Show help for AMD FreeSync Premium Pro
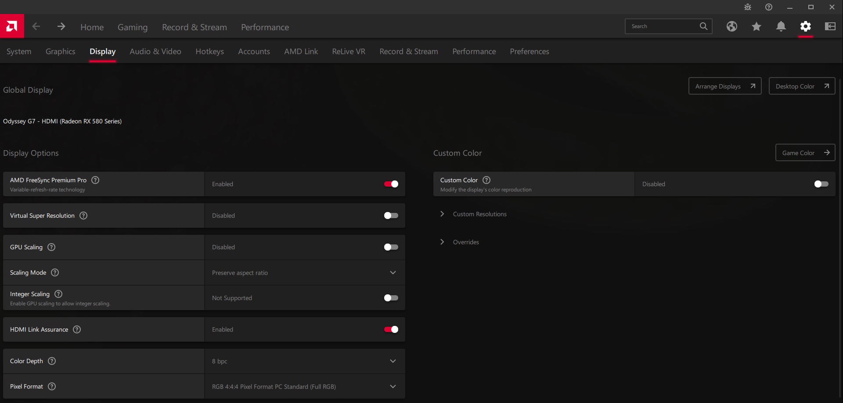 (95, 180)
